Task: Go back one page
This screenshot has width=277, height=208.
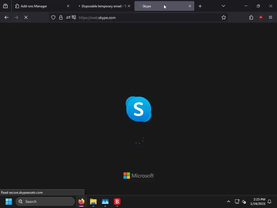Action: point(6,17)
